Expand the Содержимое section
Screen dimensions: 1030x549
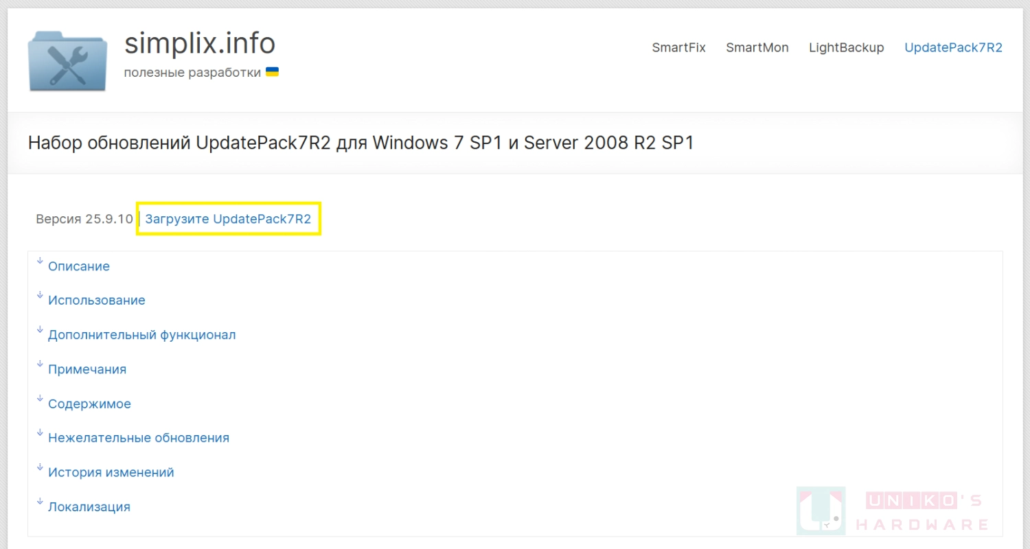pyautogui.click(x=89, y=404)
